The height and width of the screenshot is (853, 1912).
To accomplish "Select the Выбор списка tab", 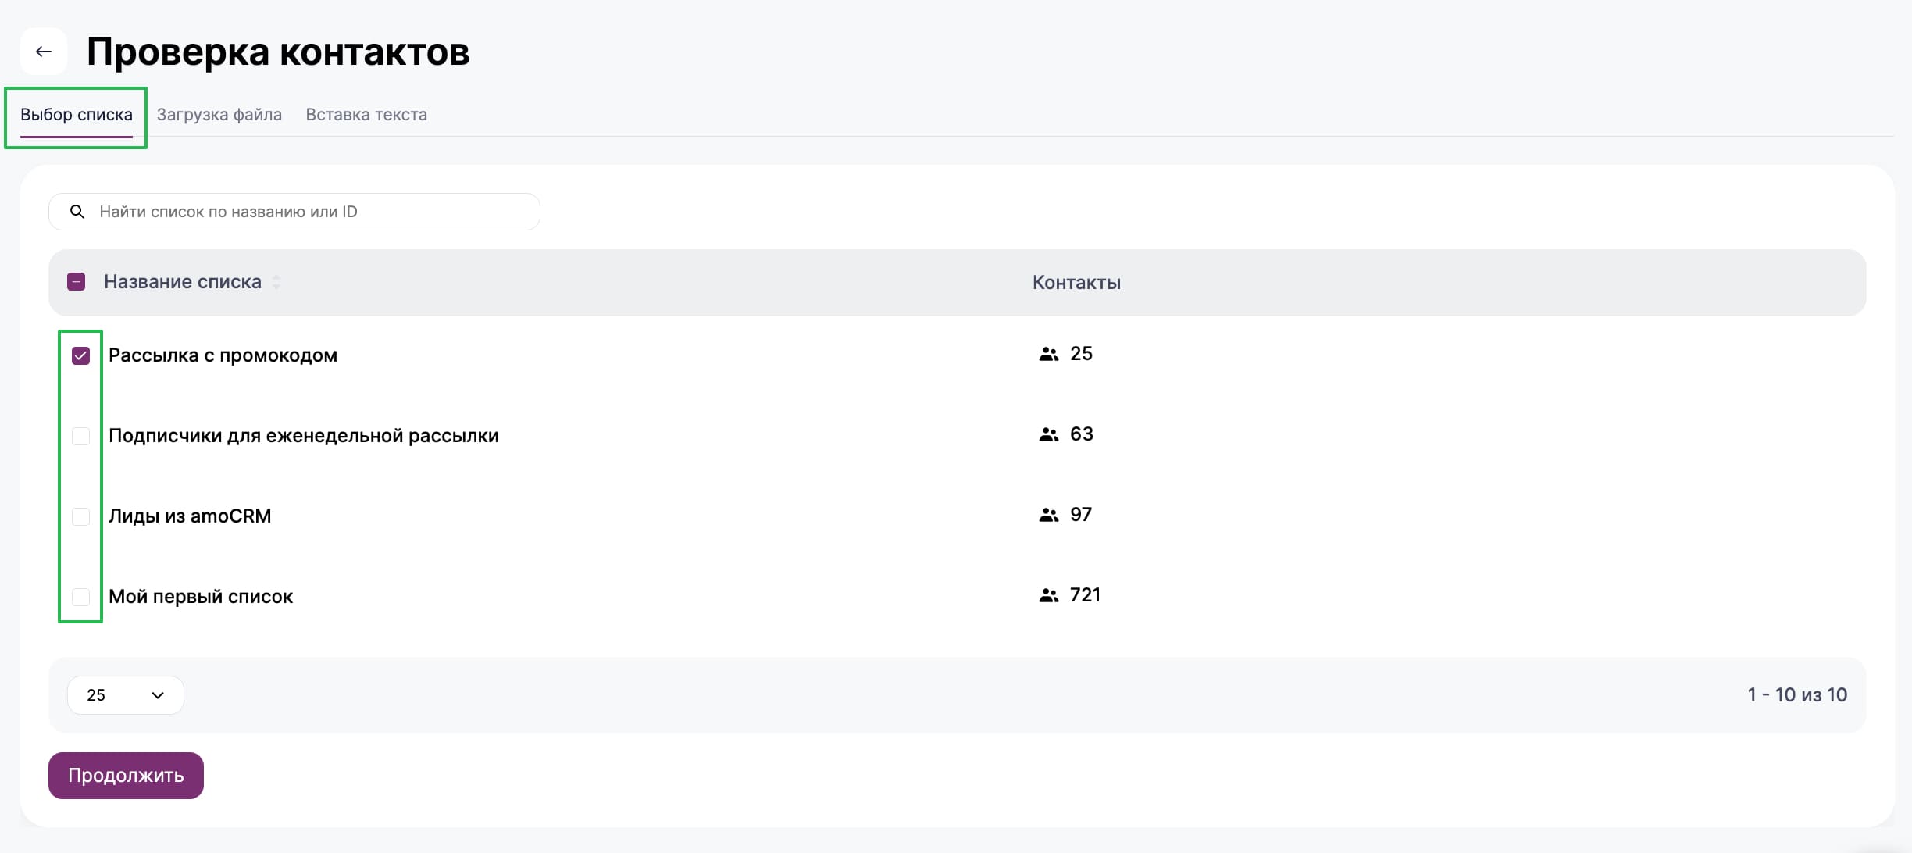I will tap(77, 115).
